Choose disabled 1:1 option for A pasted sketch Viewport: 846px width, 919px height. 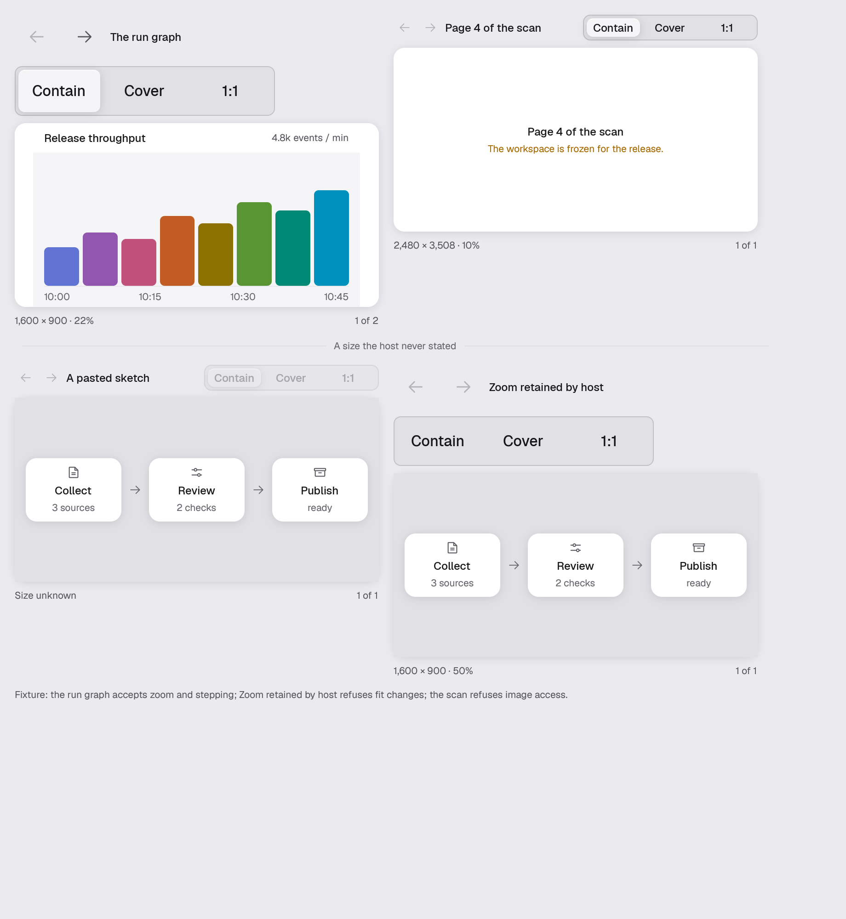[348, 378]
